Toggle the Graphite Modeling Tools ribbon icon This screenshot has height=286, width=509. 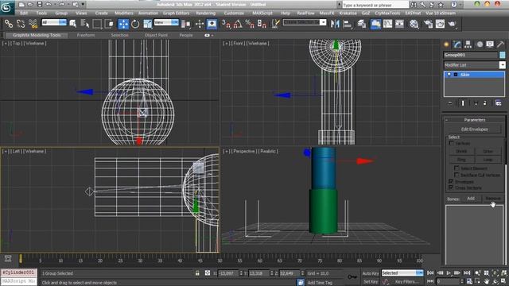(375, 24)
